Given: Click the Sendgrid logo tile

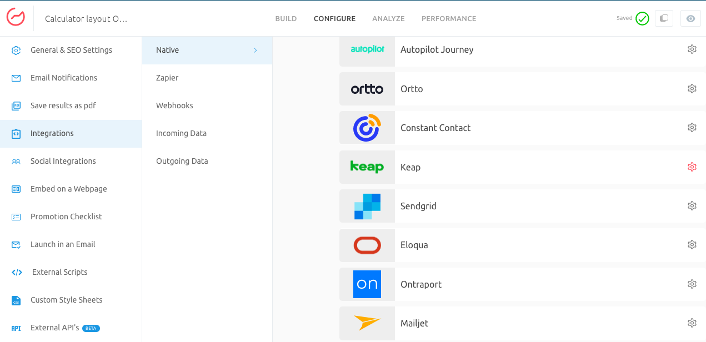Looking at the screenshot, I should coord(367,206).
